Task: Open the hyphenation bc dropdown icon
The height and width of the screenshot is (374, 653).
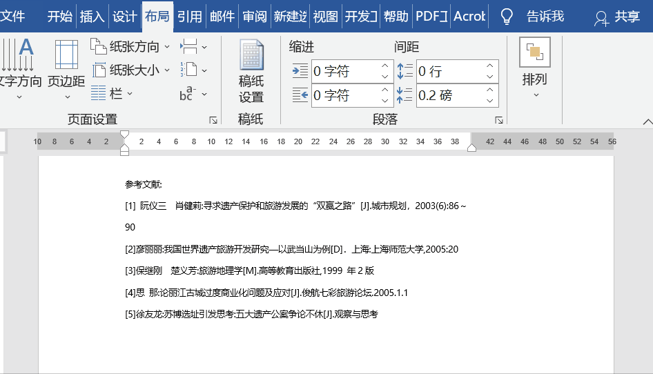Action: (x=193, y=93)
